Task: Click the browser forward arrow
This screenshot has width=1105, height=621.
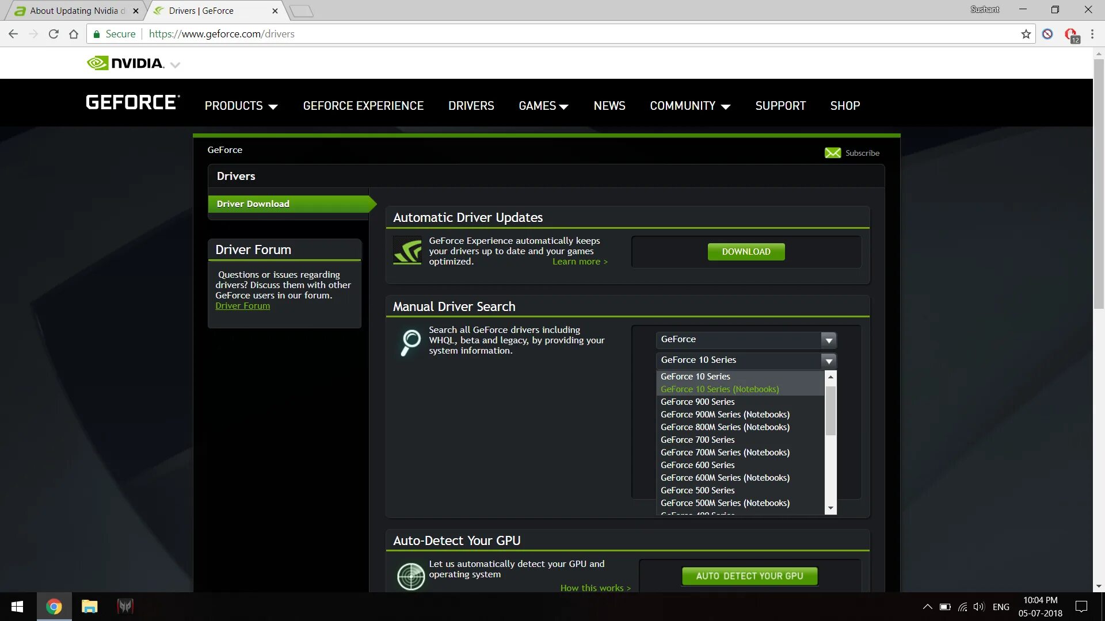Action: (x=33, y=34)
